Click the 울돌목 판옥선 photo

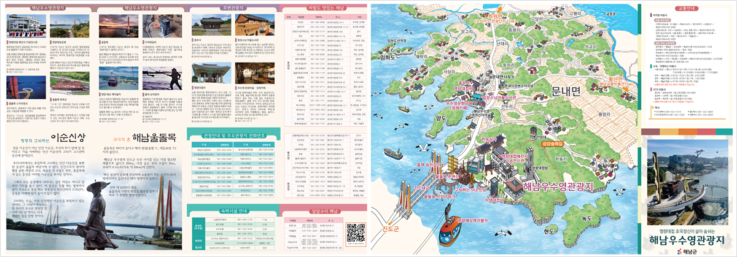tap(69, 83)
